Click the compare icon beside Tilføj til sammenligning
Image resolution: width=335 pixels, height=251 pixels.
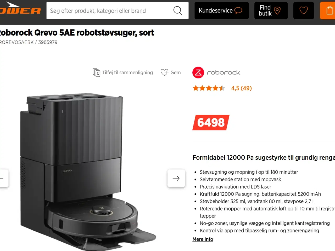click(96, 72)
